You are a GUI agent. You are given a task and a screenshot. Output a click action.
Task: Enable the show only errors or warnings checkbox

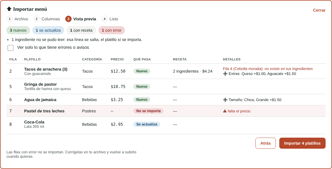click(10, 48)
